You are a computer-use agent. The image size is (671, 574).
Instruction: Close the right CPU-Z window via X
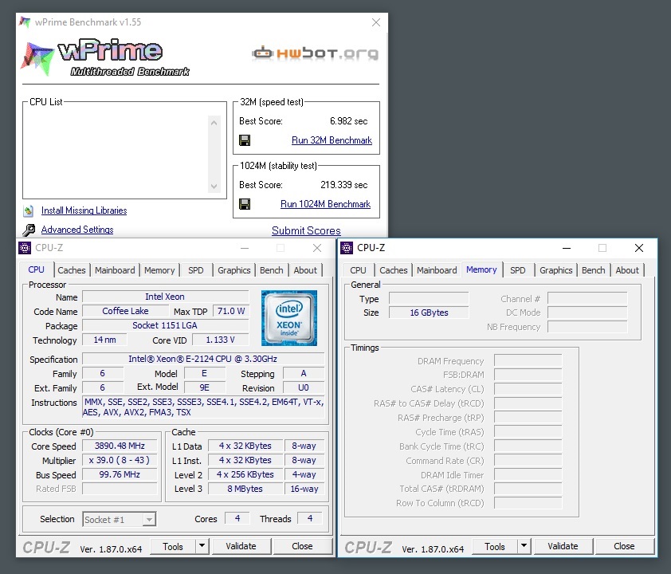coord(639,248)
